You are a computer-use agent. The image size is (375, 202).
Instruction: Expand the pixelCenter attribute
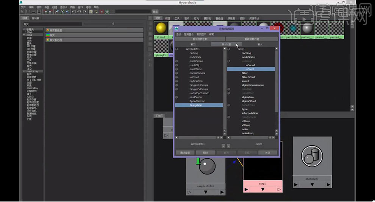pyautogui.click(x=177, y=97)
